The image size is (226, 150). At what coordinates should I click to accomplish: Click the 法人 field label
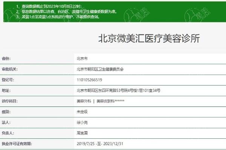click(x=6, y=122)
